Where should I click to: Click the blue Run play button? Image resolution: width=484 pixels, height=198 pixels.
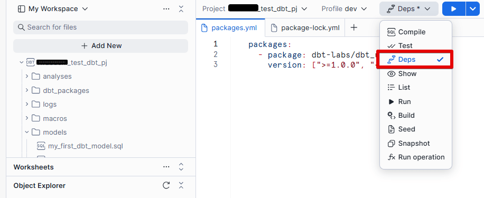tap(453, 8)
